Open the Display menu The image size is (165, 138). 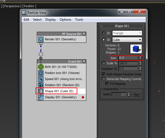pos(51,20)
